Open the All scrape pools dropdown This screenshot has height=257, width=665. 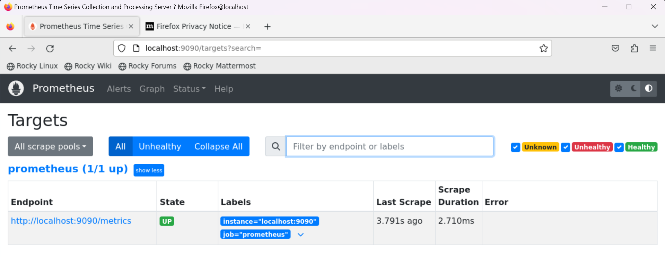coord(50,147)
